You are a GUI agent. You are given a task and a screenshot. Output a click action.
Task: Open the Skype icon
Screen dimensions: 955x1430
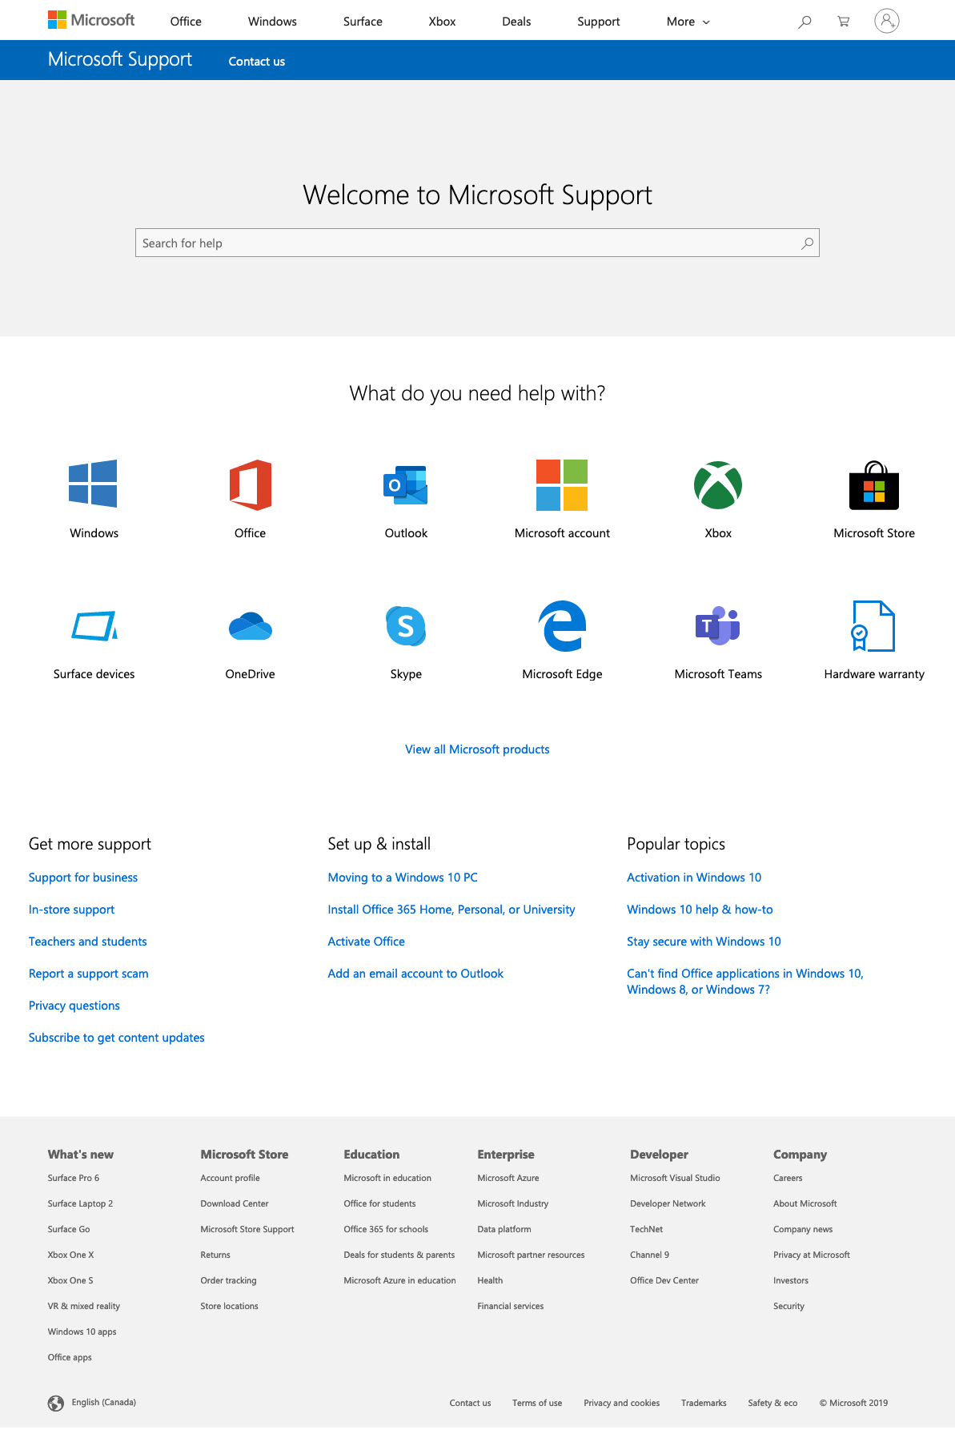pos(406,626)
